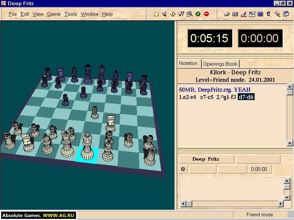
Task: Click the Level=Friend mode date line
Action: pyautogui.click(x=235, y=80)
